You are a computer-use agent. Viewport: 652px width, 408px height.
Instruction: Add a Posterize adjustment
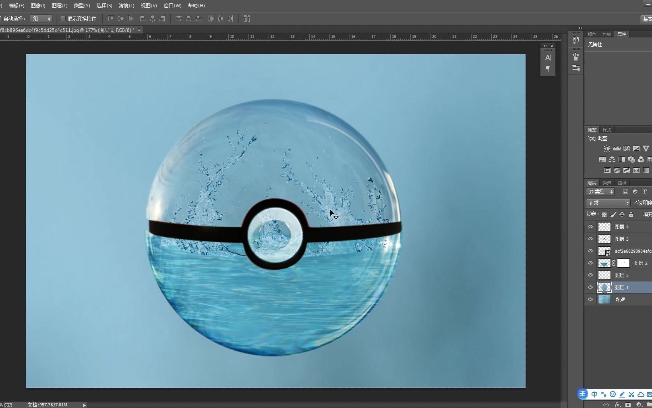[617, 171]
